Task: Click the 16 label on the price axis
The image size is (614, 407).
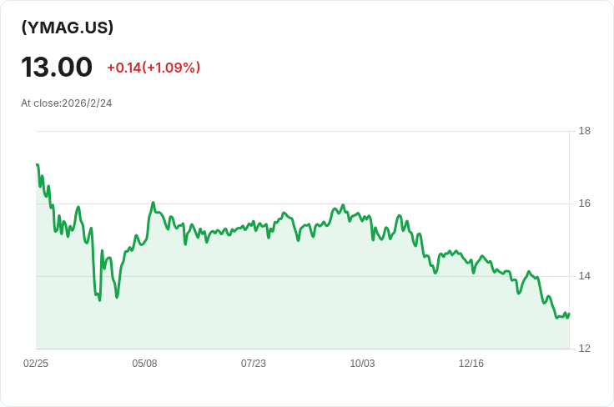Action: point(584,203)
